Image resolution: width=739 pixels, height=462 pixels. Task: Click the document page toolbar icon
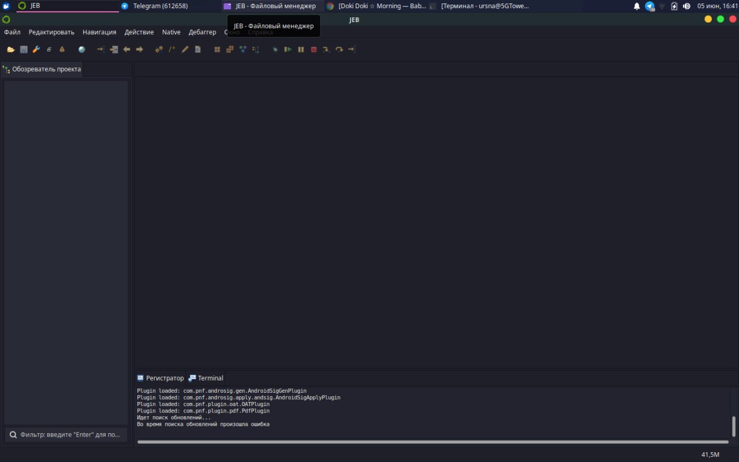[197, 50]
